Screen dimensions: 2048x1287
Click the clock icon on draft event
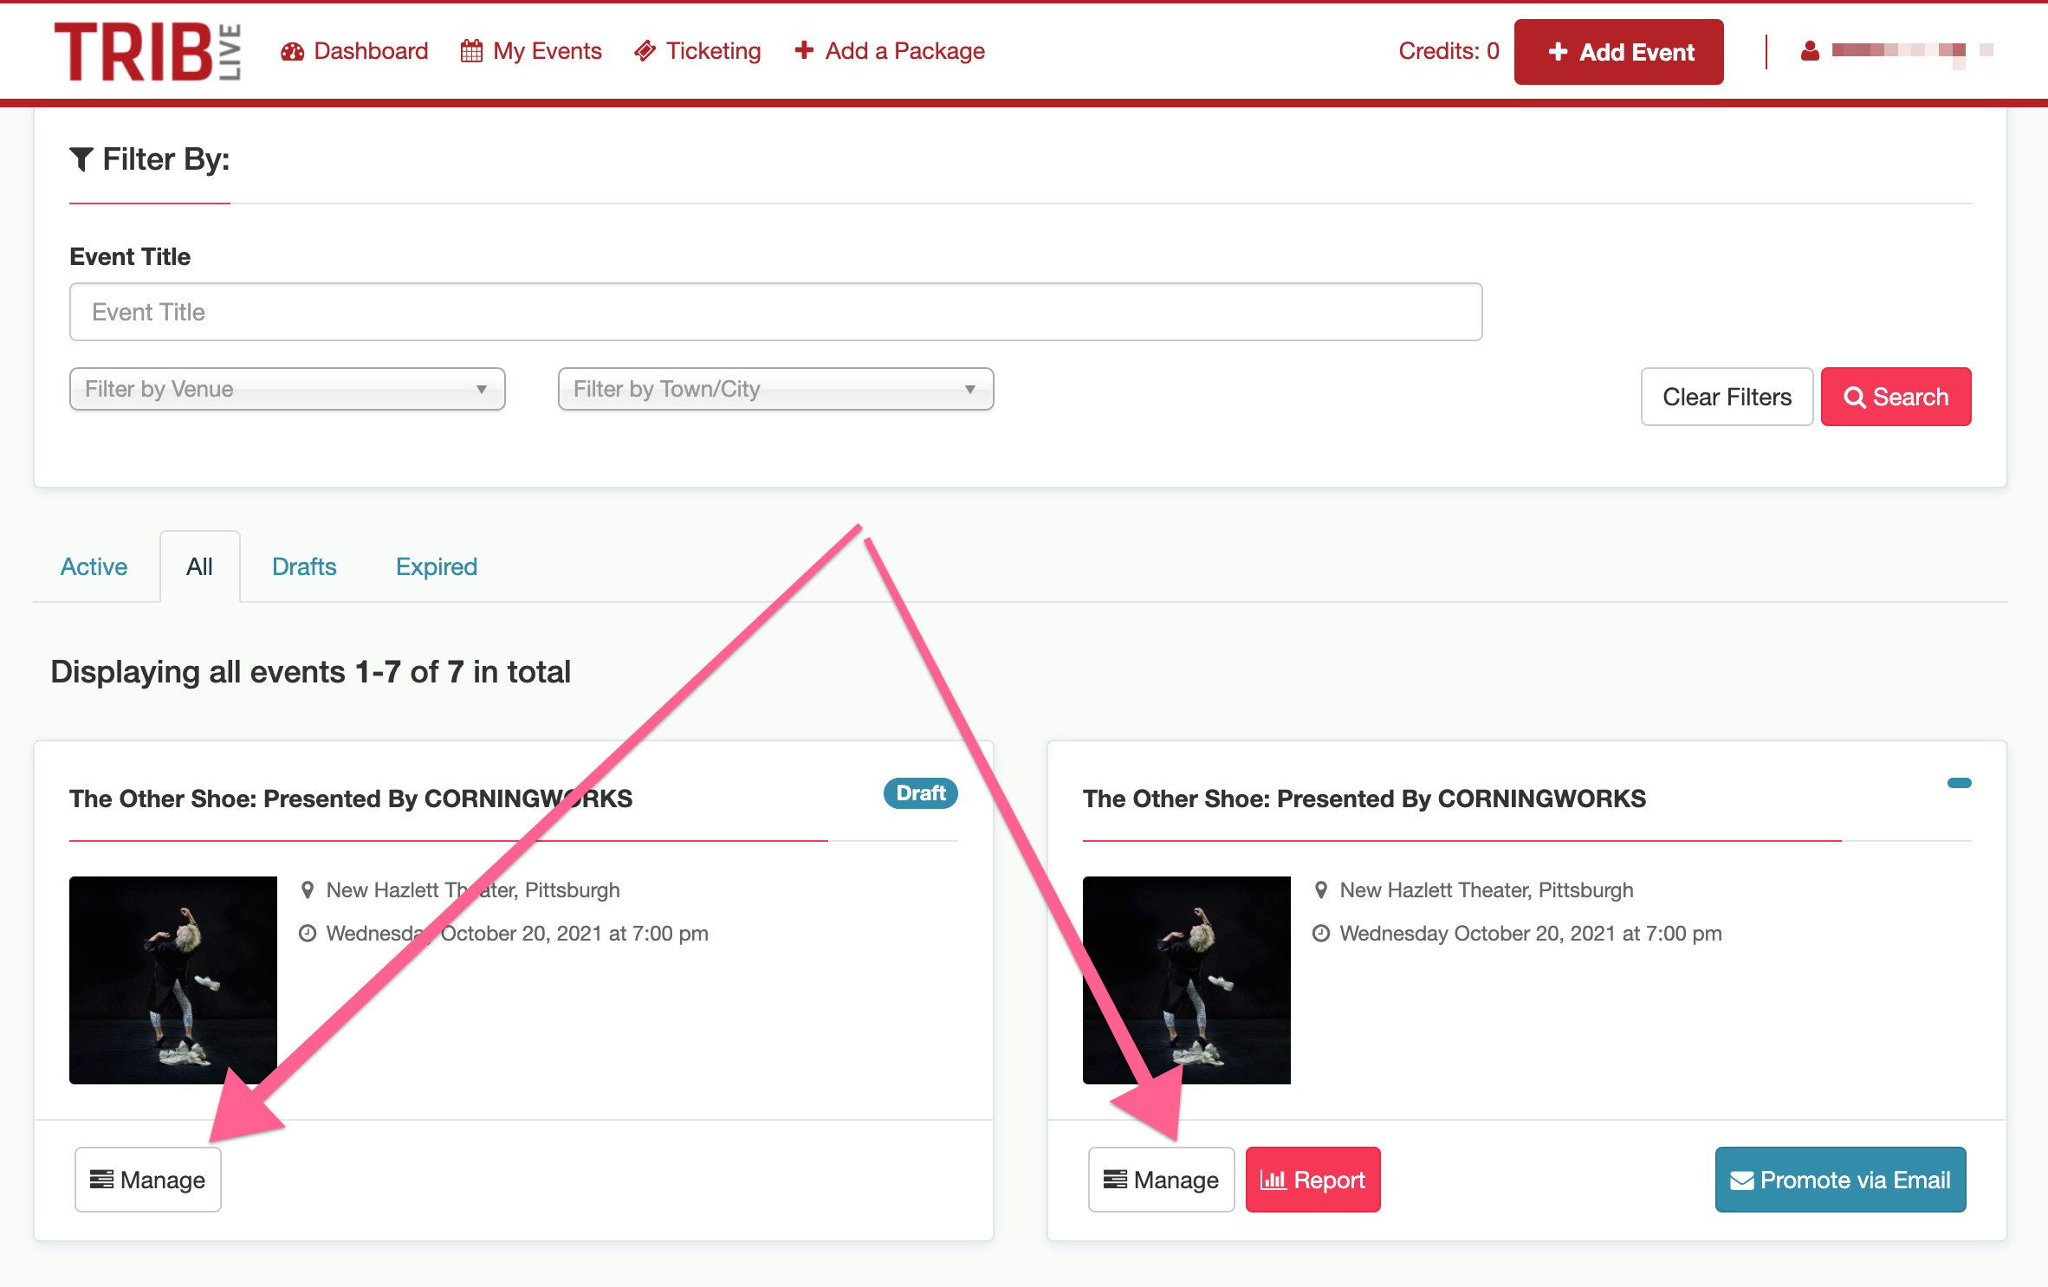pos(308,934)
